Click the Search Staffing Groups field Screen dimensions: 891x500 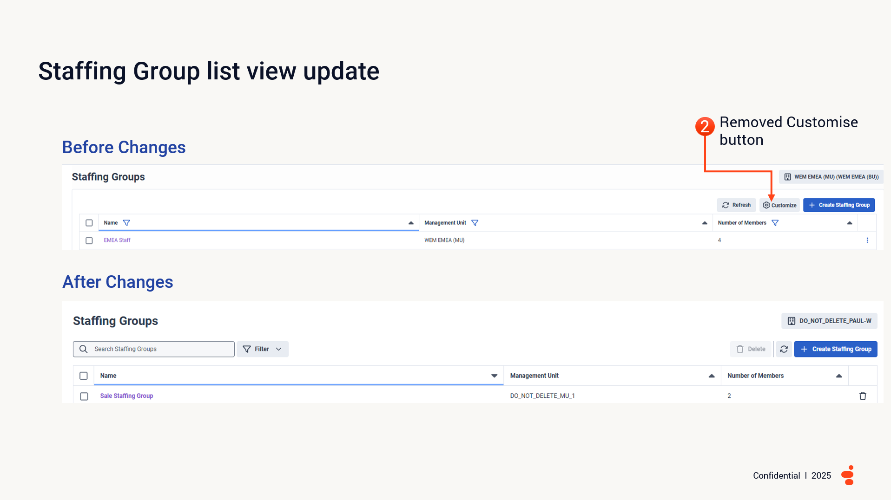(x=158, y=349)
